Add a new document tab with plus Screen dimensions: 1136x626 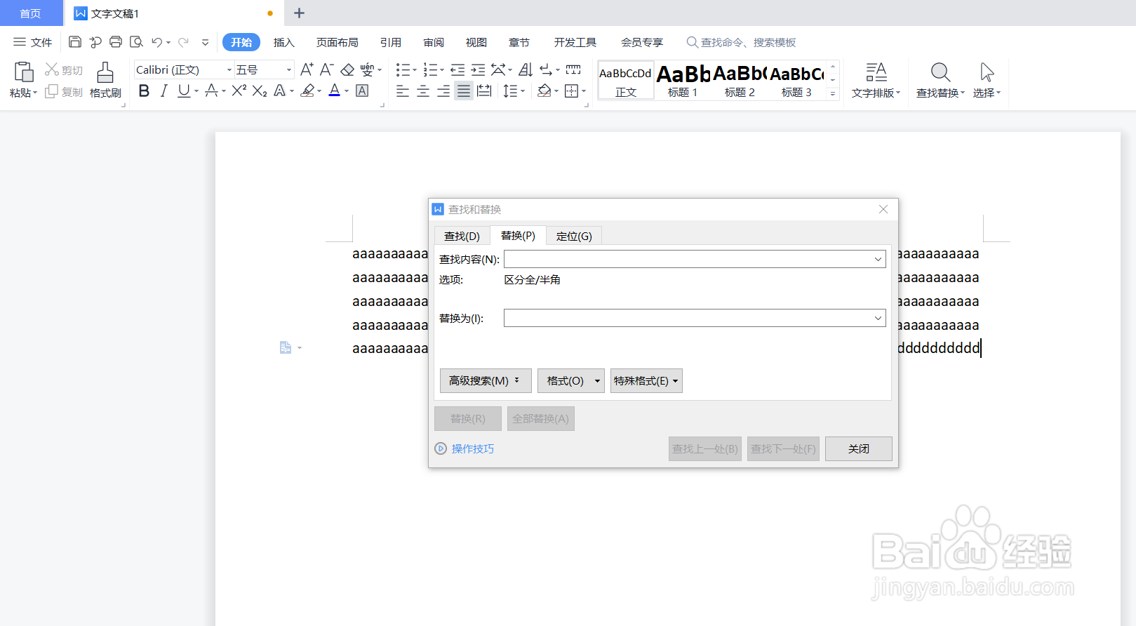click(299, 13)
